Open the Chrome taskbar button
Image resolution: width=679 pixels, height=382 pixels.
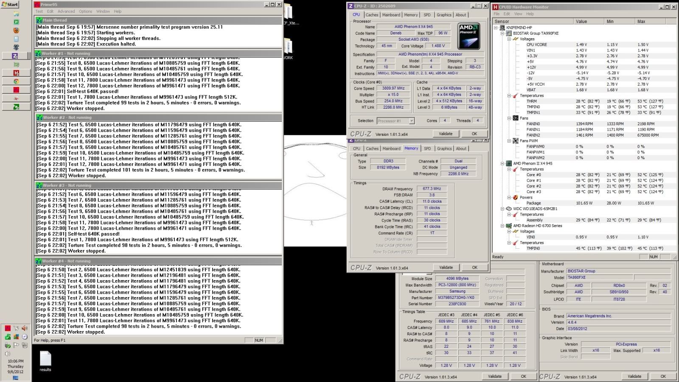click(16, 81)
